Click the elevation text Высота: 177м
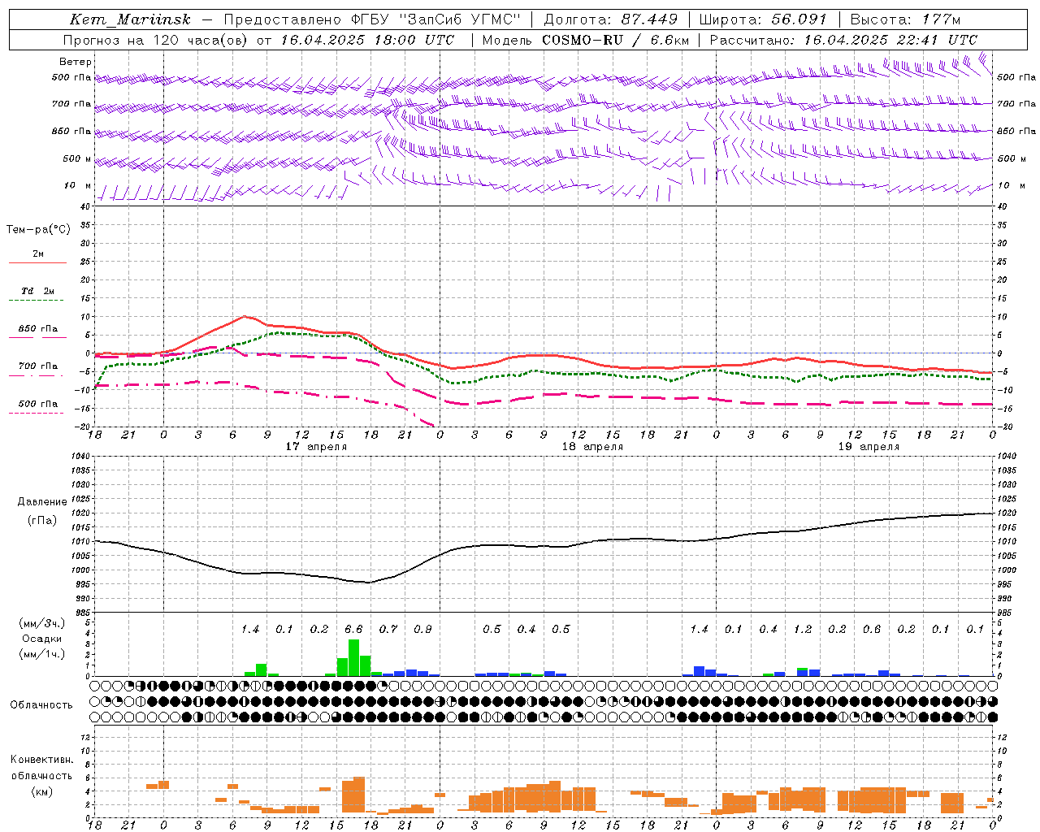 click(x=905, y=19)
